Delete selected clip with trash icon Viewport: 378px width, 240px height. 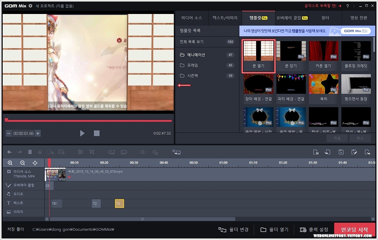pyautogui.click(x=30, y=152)
